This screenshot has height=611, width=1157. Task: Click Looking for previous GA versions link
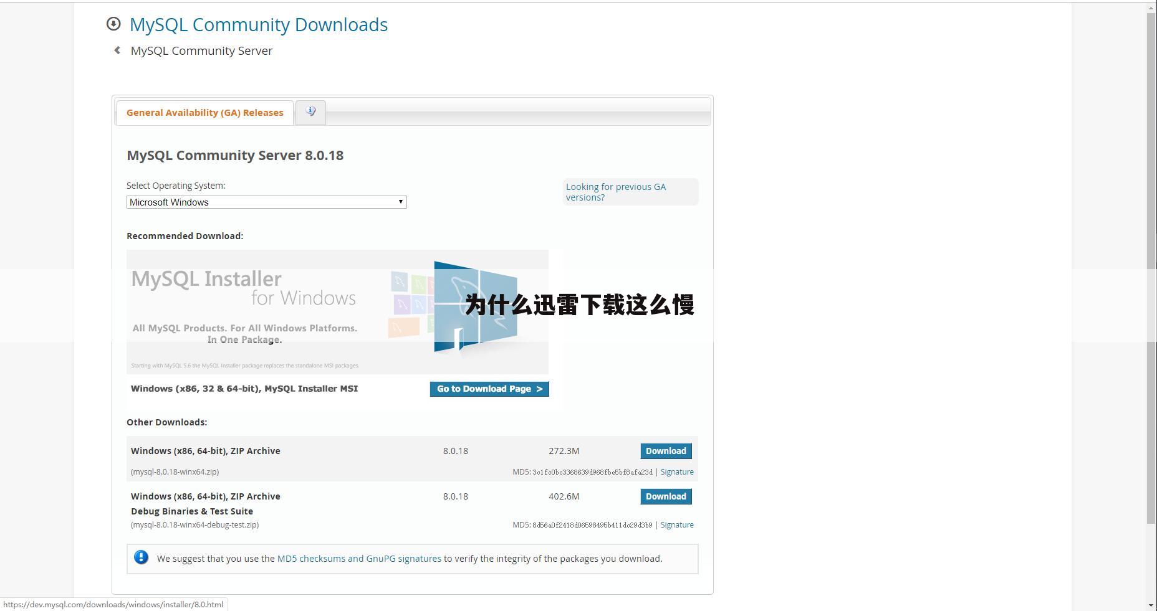pos(616,192)
